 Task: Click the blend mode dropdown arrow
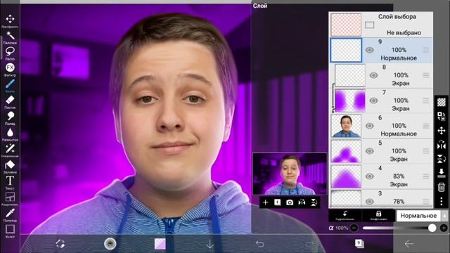click(x=444, y=216)
